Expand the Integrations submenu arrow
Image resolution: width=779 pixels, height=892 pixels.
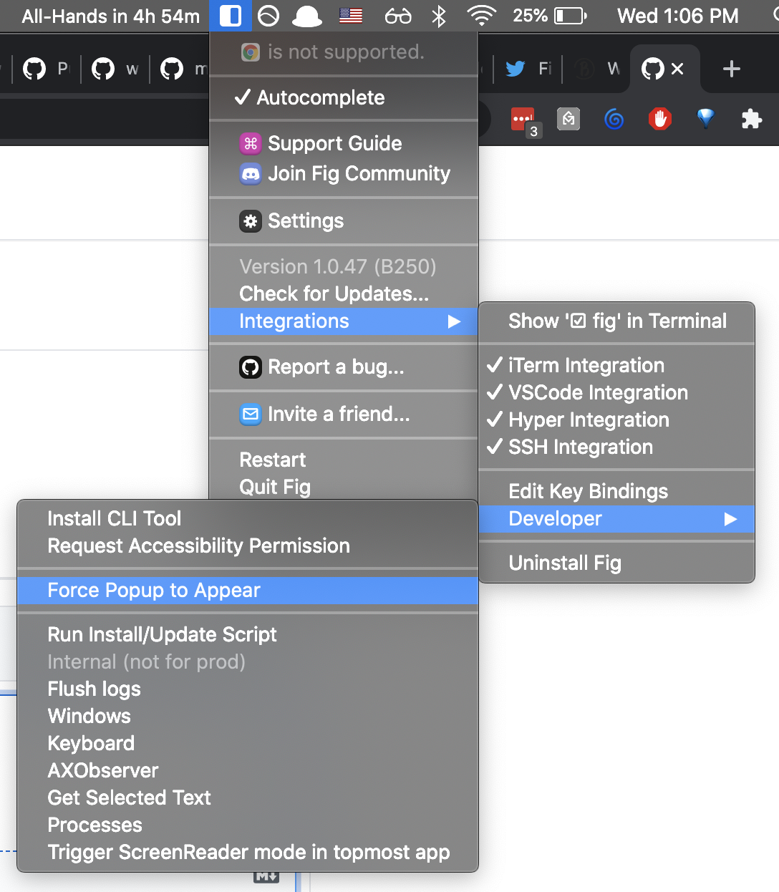tap(454, 321)
